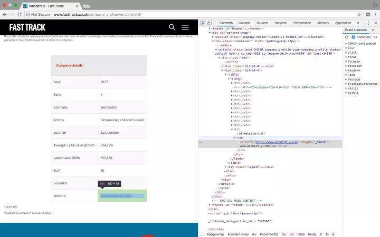Expand the div class="legend" node

[x=225, y=167]
